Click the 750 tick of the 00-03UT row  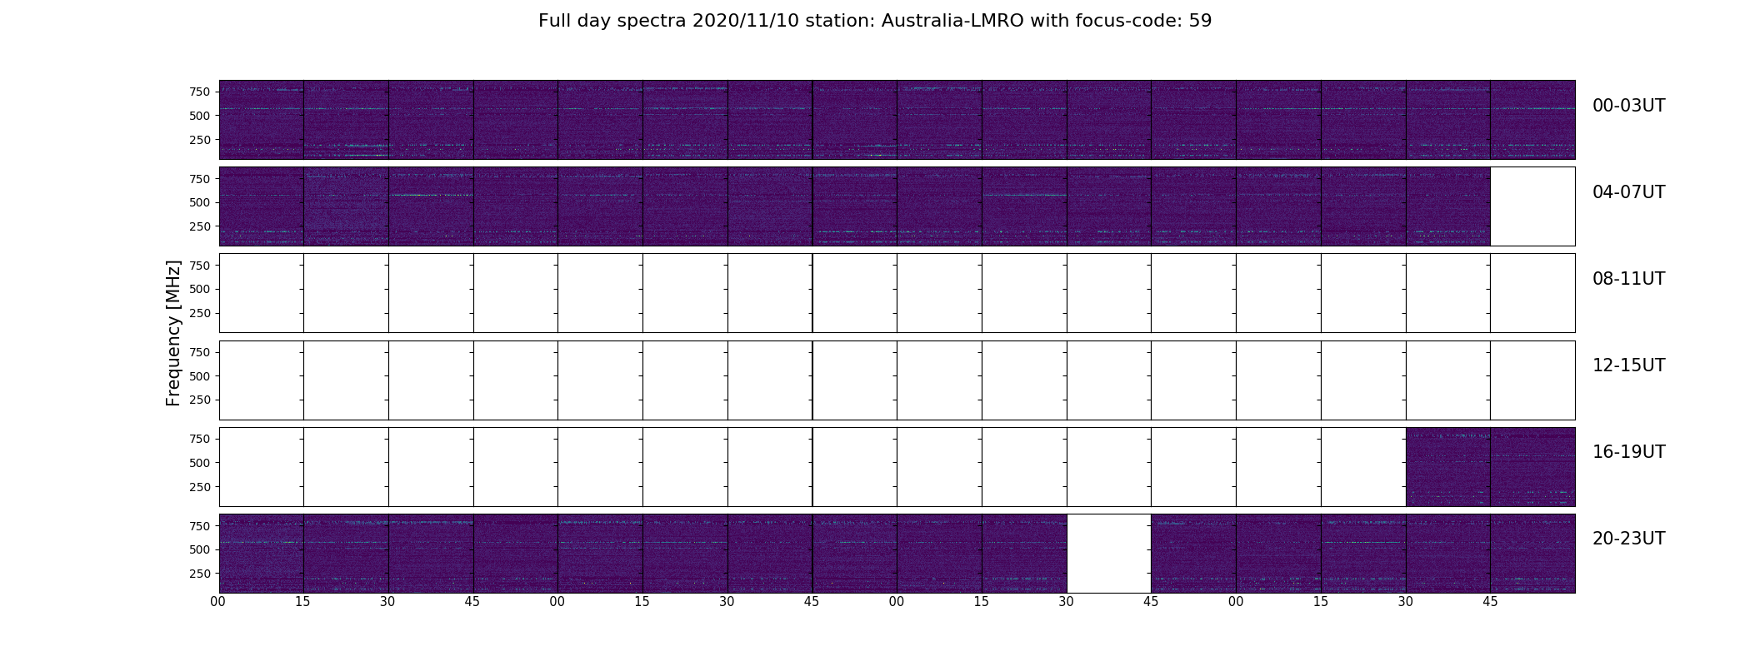click(x=199, y=92)
